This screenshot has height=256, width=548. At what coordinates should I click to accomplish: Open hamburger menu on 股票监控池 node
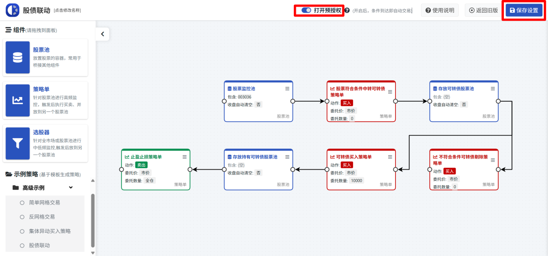click(287, 89)
